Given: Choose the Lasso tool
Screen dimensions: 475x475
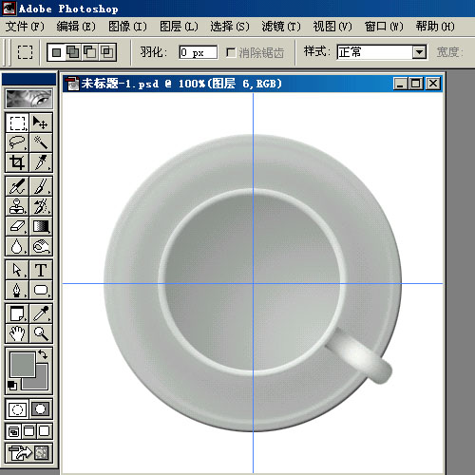Looking at the screenshot, I should click(x=17, y=142).
